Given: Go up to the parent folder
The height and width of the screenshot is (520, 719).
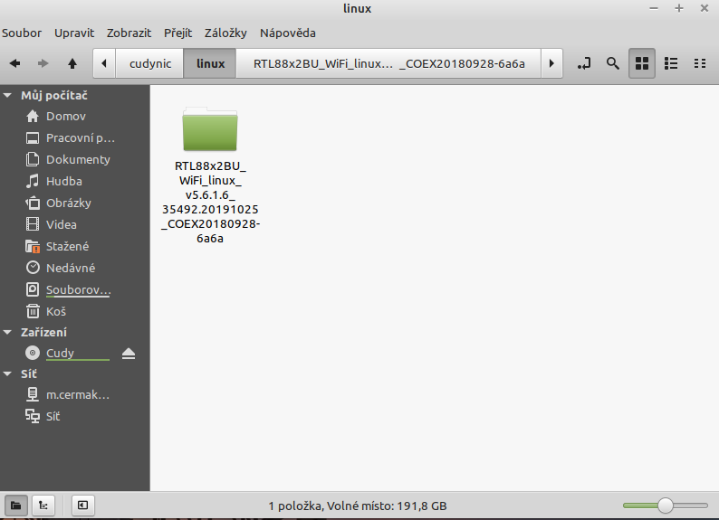Looking at the screenshot, I should pos(72,63).
